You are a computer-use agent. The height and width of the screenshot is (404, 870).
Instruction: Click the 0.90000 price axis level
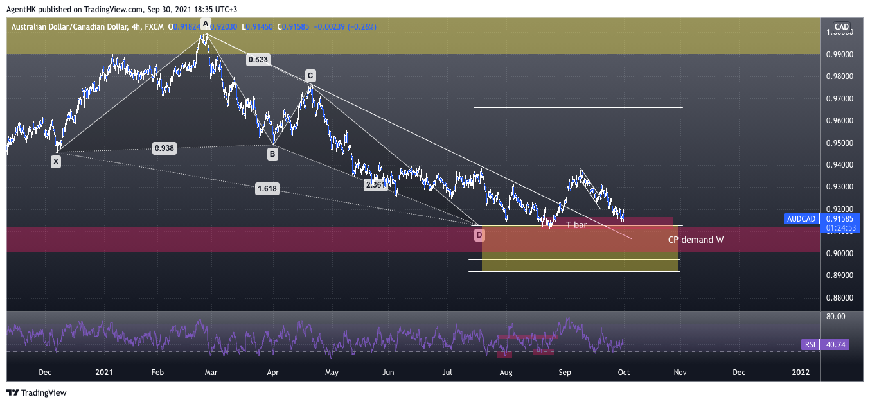pyautogui.click(x=839, y=254)
